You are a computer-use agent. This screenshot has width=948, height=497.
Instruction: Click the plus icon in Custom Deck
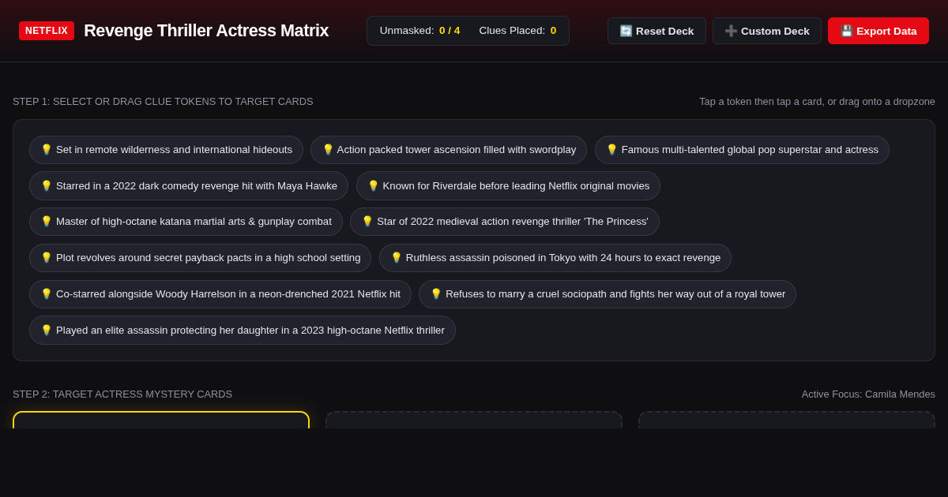tap(731, 31)
